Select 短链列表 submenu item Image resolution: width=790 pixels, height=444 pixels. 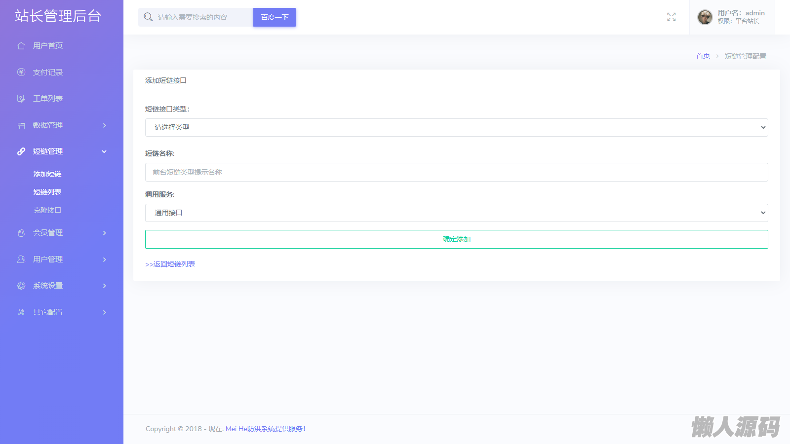(47, 192)
